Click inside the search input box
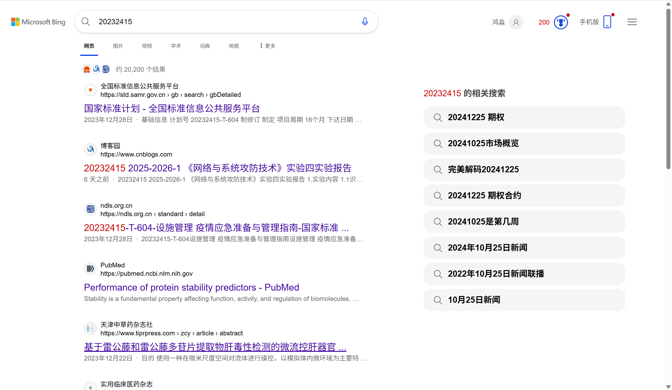 pos(218,21)
